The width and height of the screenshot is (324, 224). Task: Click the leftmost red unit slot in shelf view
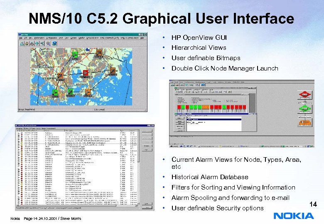pyautogui.click(x=179, y=107)
